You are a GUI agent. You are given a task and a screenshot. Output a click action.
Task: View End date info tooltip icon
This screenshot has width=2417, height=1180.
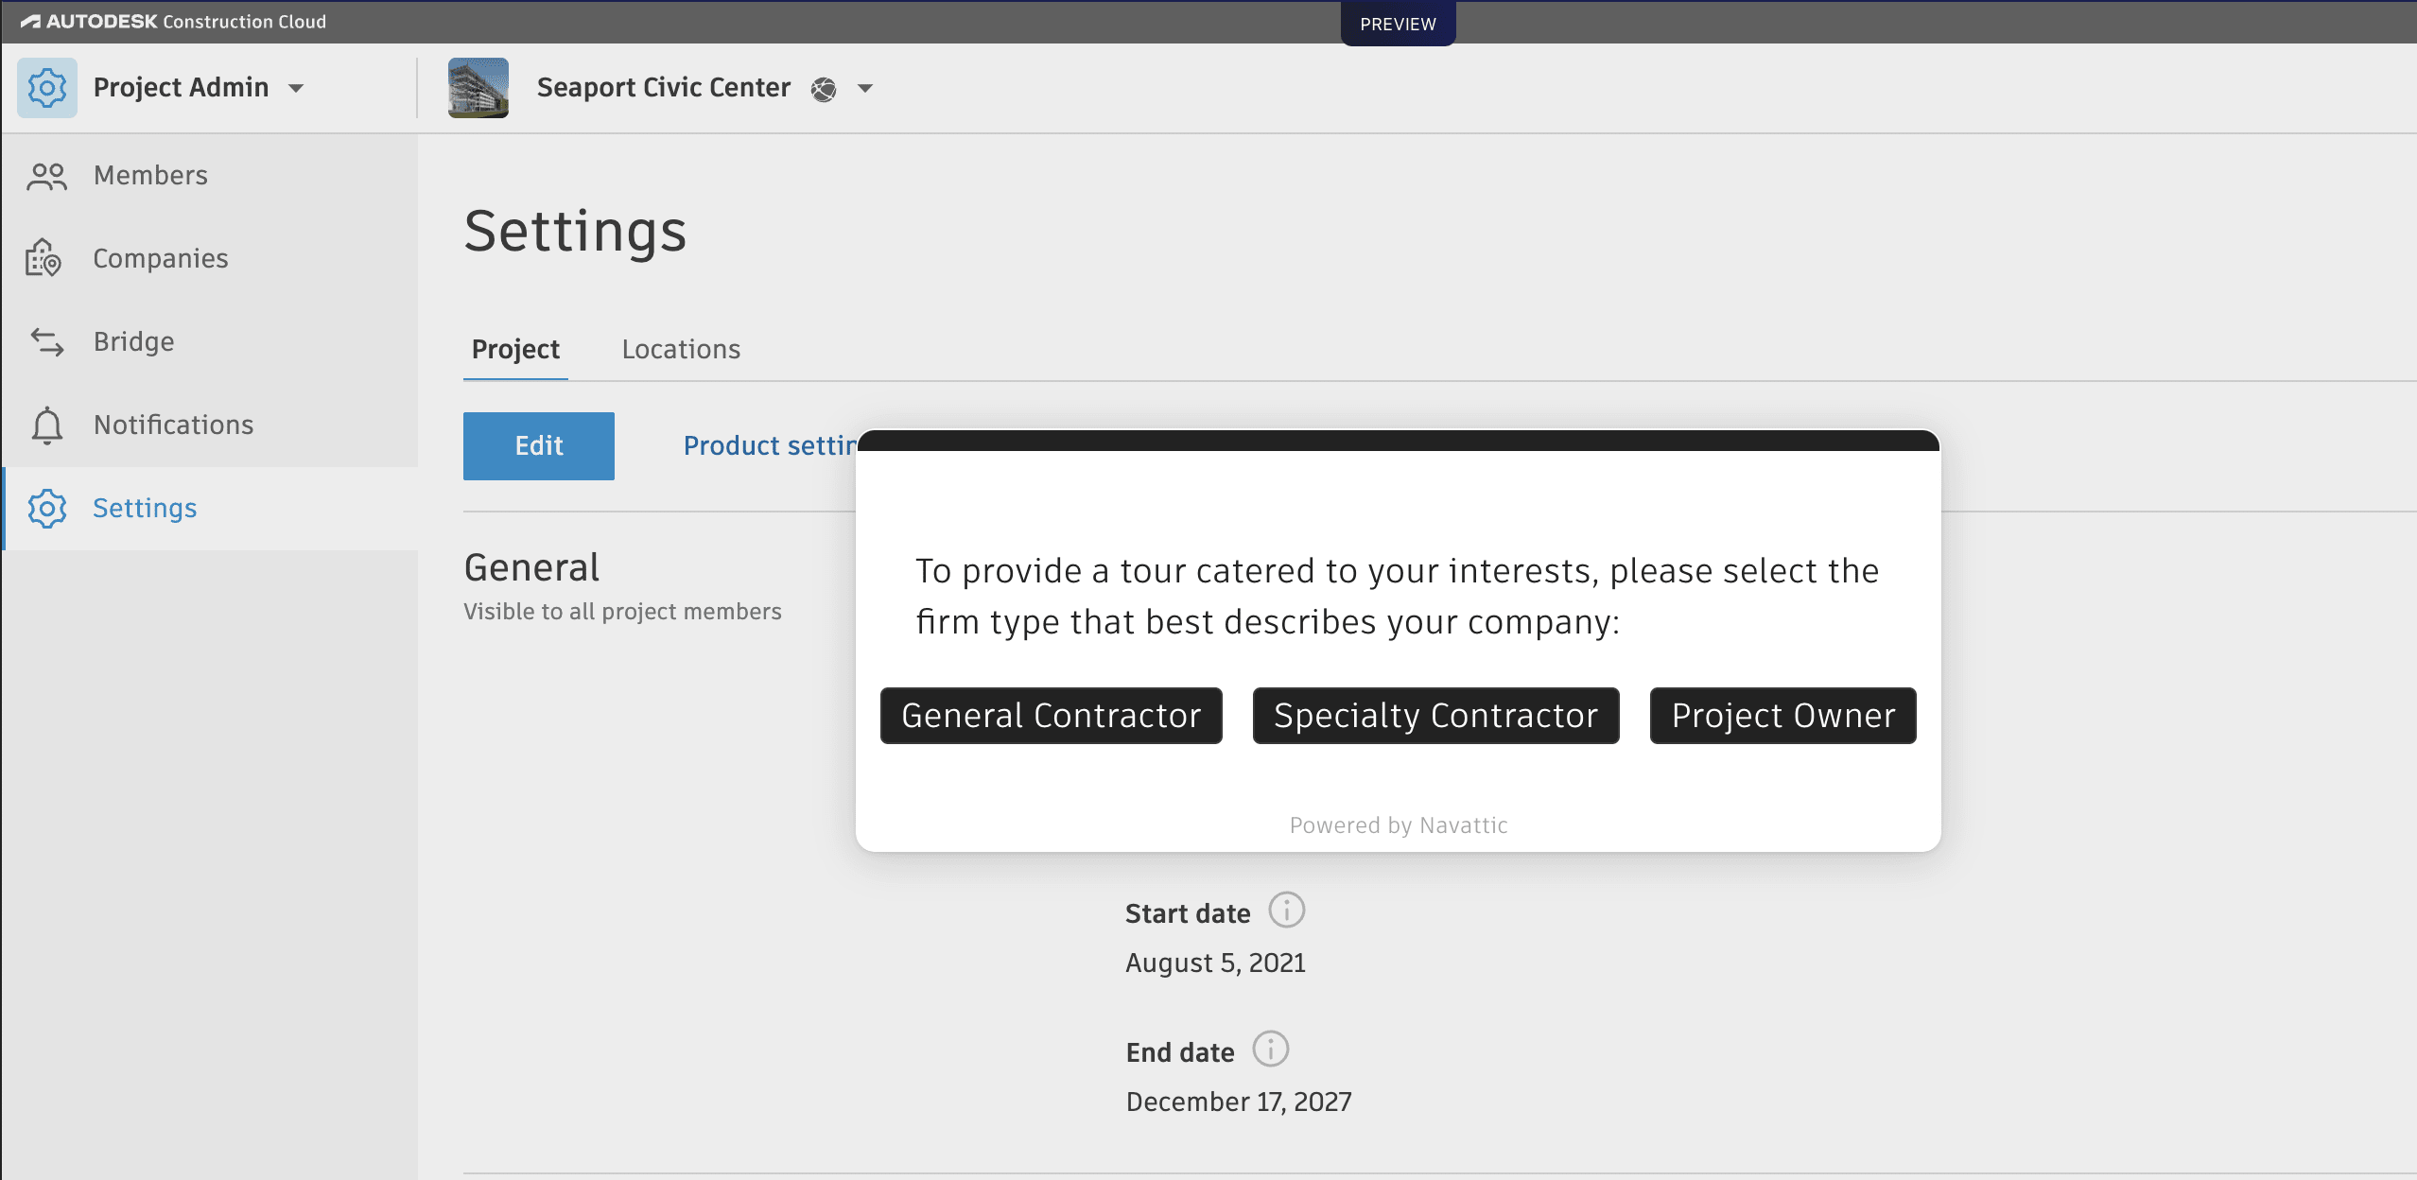pos(1271,1049)
